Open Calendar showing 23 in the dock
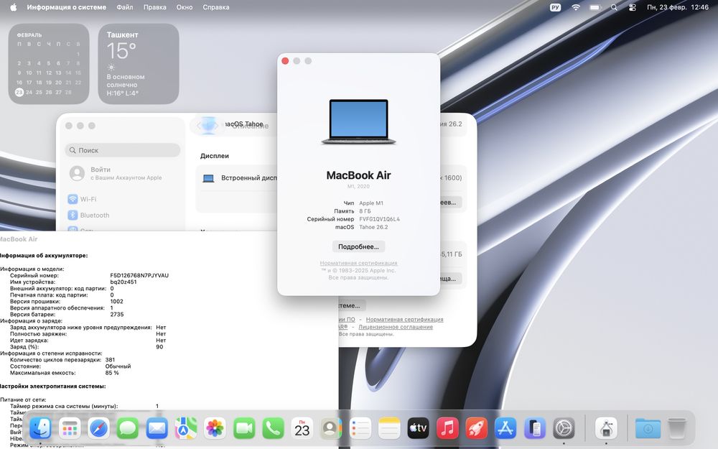Viewport: 718px width, 449px height. [302, 429]
